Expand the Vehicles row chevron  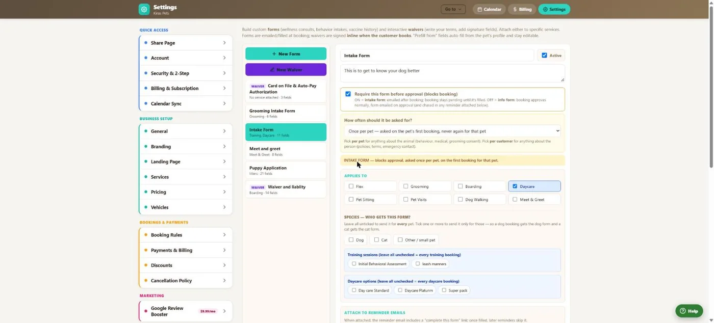[224, 207]
